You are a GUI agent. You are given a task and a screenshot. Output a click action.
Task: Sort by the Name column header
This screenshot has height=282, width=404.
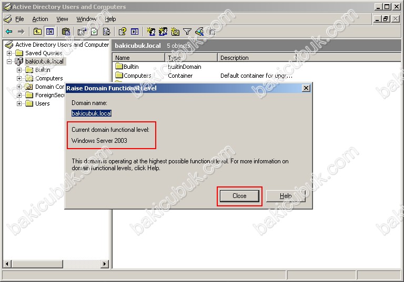pyautogui.click(x=139, y=58)
